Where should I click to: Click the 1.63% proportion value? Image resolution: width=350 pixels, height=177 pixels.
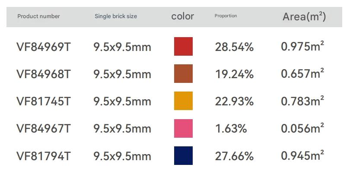231,129
